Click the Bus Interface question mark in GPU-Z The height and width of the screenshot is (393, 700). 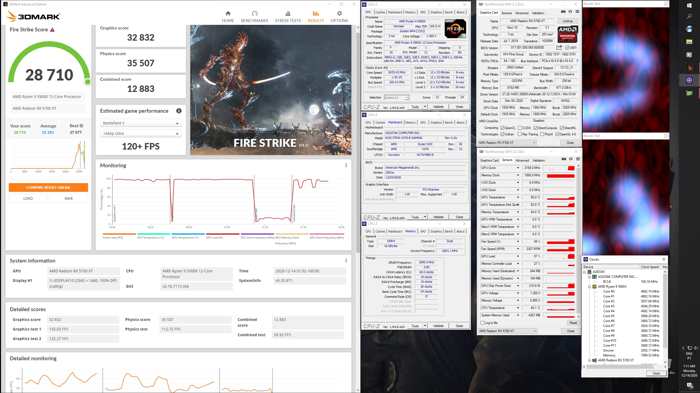click(x=577, y=61)
